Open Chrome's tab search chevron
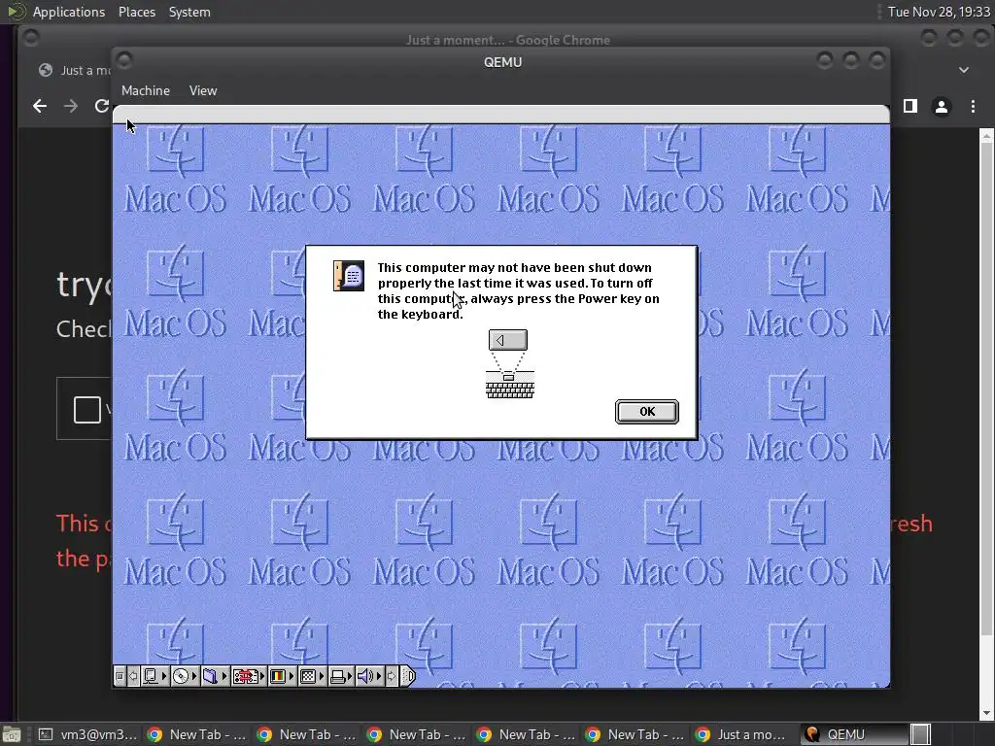 pyautogui.click(x=963, y=70)
